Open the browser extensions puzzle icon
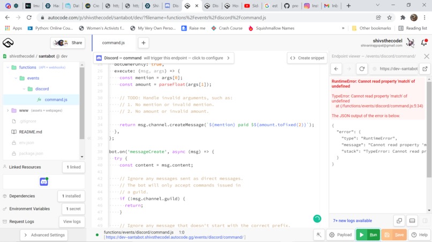This screenshot has height=242, width=432. (x=403, y=18)
